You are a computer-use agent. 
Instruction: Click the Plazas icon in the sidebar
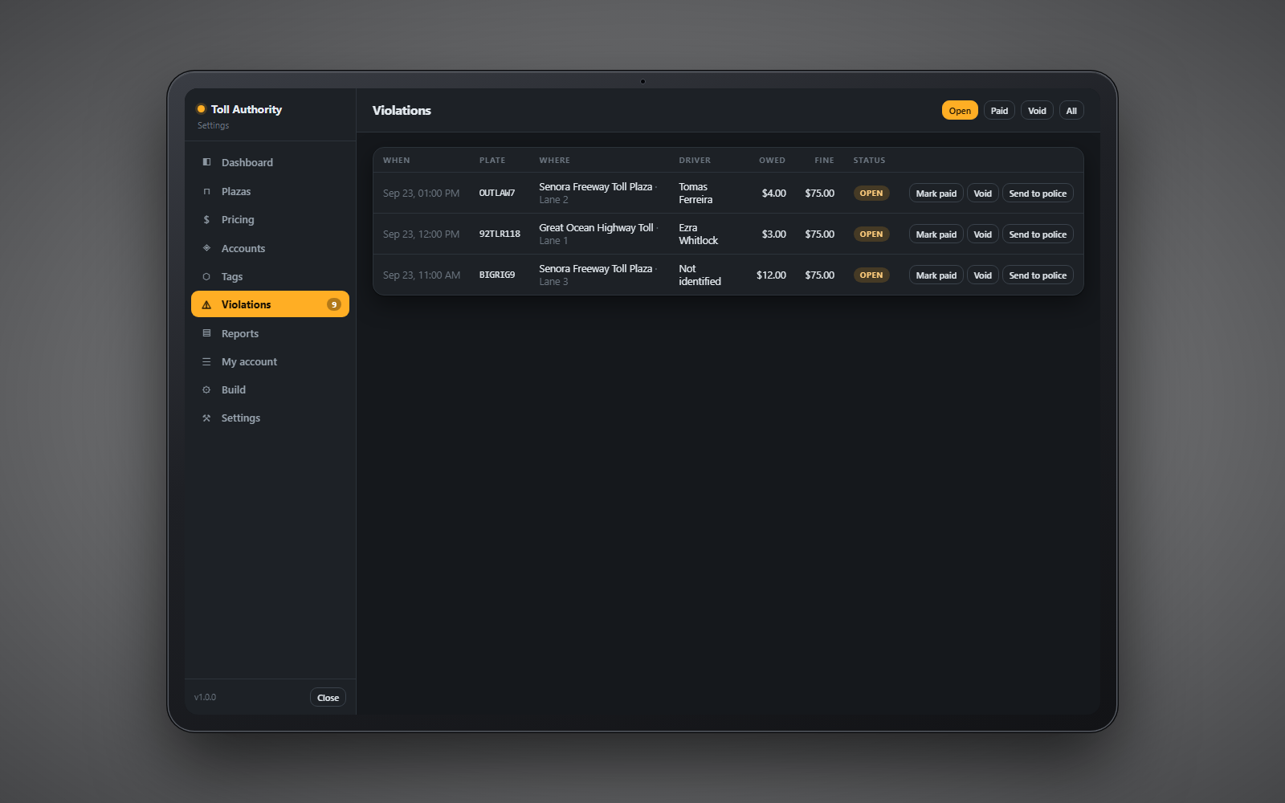click(x=206, y=191)
